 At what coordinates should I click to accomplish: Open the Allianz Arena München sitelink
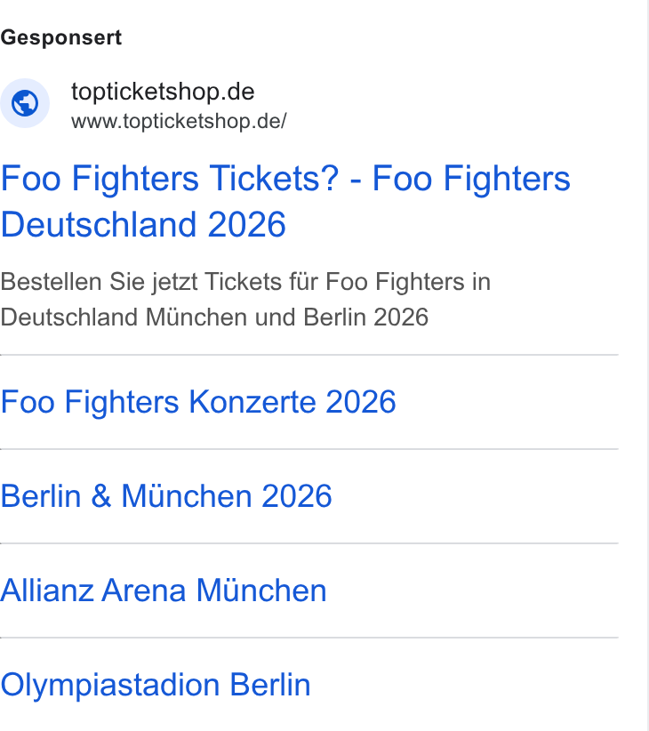pos(163,590)
